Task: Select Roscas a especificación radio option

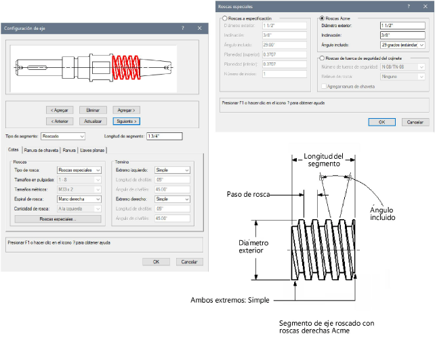Action: point(220,18)
